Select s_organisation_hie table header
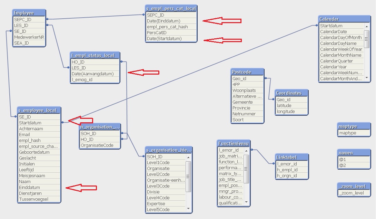The height and width of the screenshot is (219, 376). [x=169, y=150]
